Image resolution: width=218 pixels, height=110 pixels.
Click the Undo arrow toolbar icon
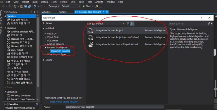coord(35,6)
